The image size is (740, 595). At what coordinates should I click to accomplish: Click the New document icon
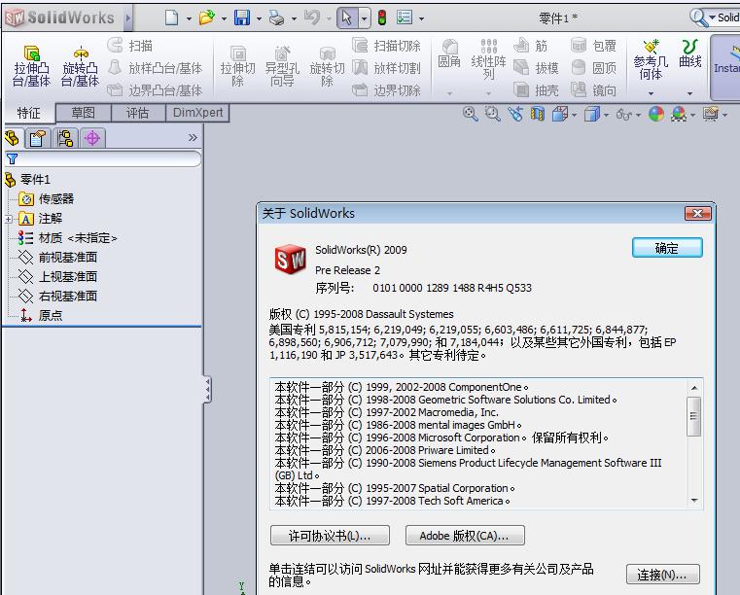click(172, 17)
